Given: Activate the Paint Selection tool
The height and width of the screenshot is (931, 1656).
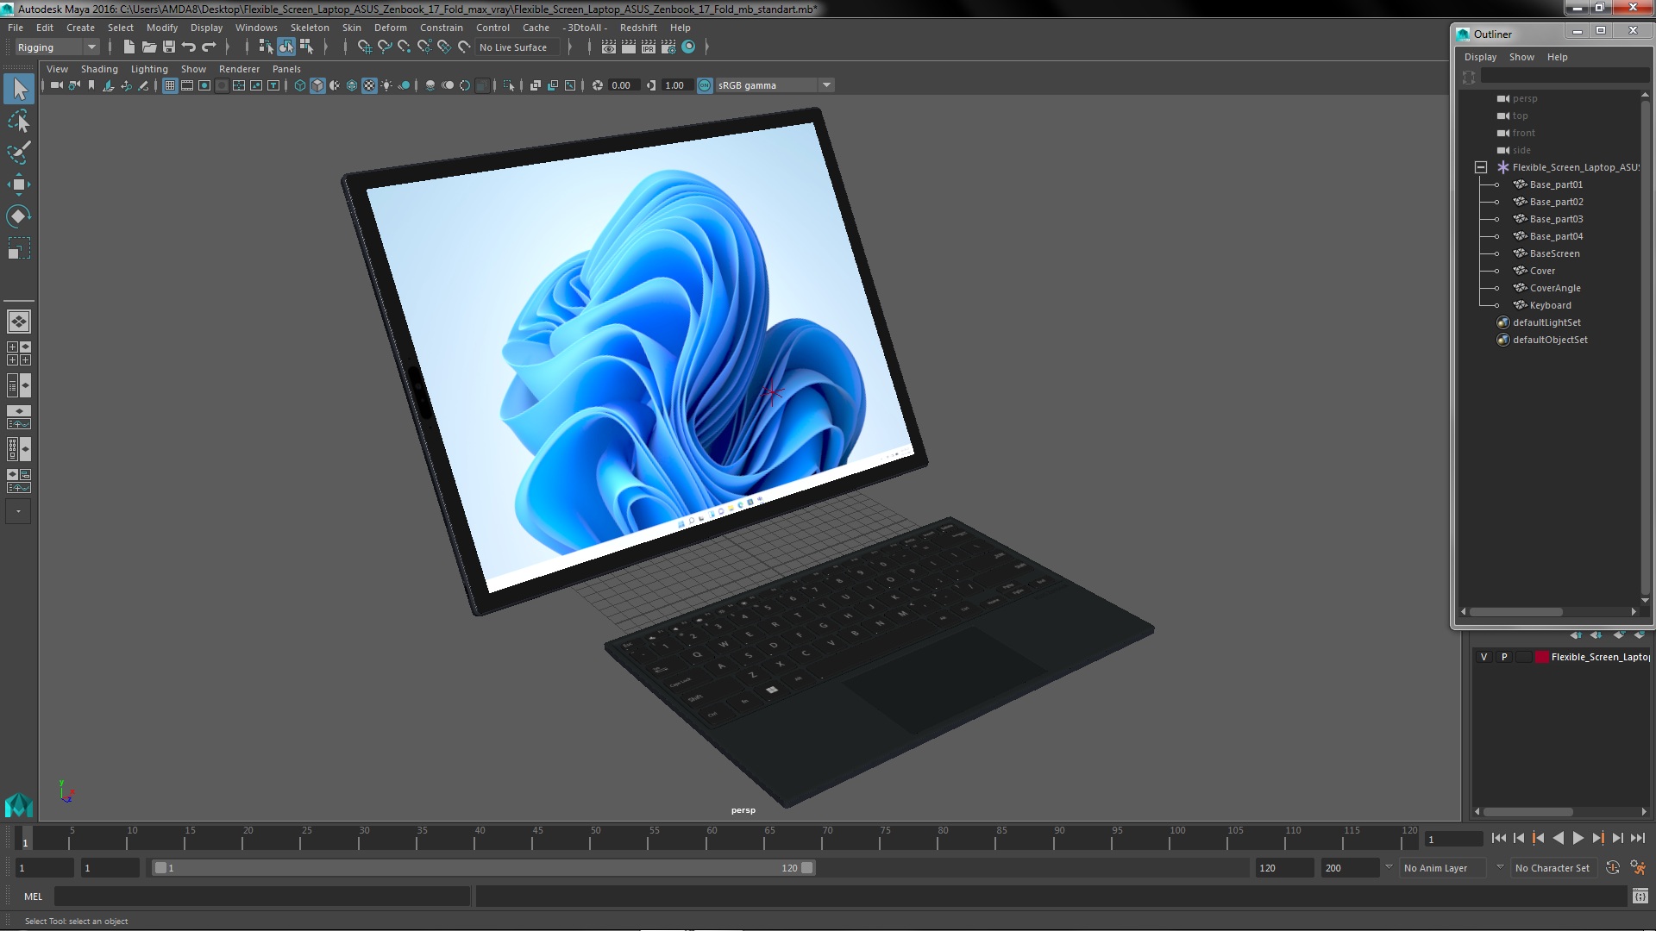Looking at the screenshot, I should [19, 153].
